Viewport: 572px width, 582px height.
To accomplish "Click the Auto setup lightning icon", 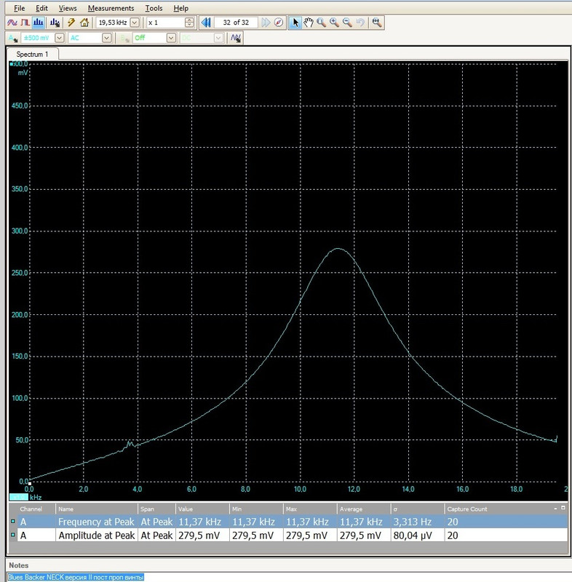I will tap(71, 23).
